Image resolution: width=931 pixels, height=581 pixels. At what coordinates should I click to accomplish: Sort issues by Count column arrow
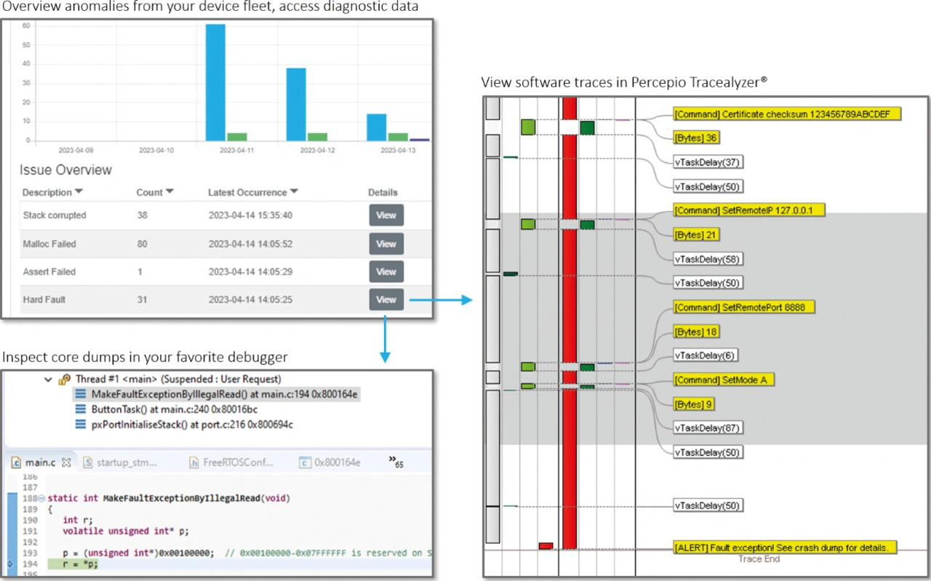(x=170, y=192)
